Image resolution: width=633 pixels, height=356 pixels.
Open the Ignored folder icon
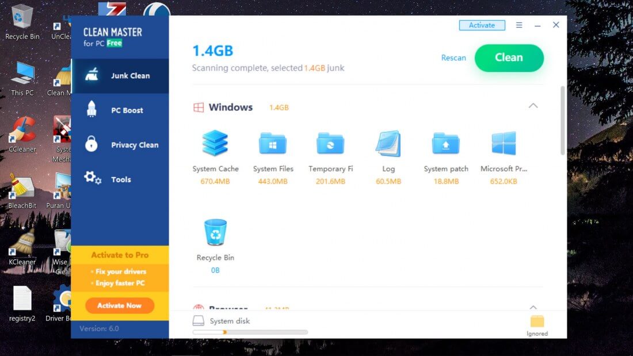click(x=537, y=321)
